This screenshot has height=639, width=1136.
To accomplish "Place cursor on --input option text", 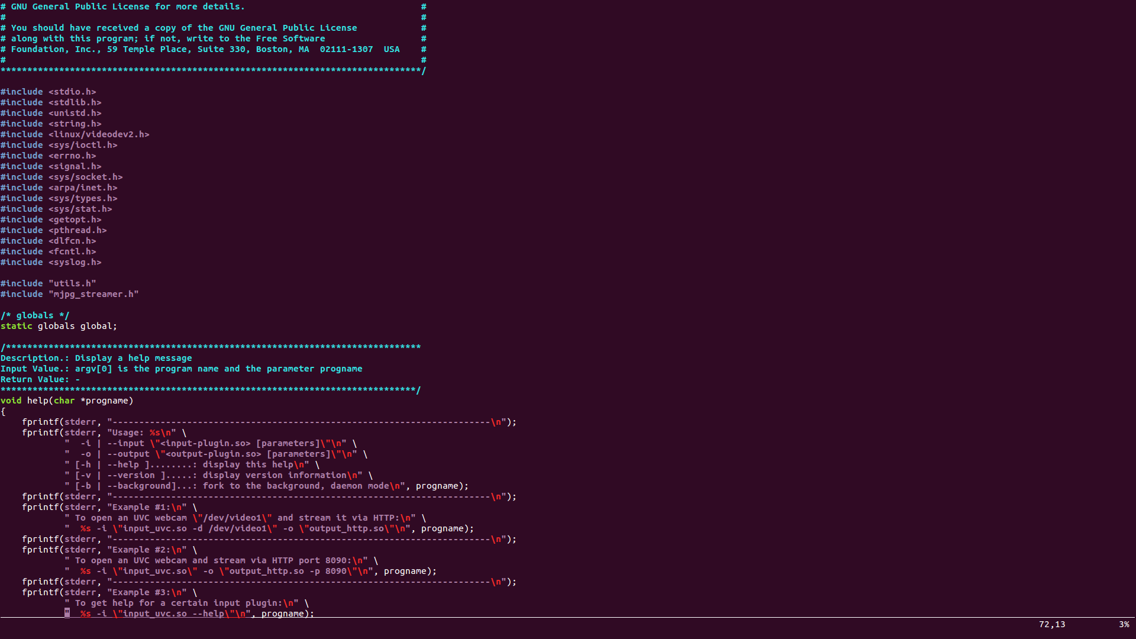I will pyautogui.click(x=125, y=443).
